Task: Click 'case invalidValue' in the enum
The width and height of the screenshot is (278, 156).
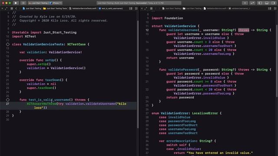Action: [x=175, y=117]
